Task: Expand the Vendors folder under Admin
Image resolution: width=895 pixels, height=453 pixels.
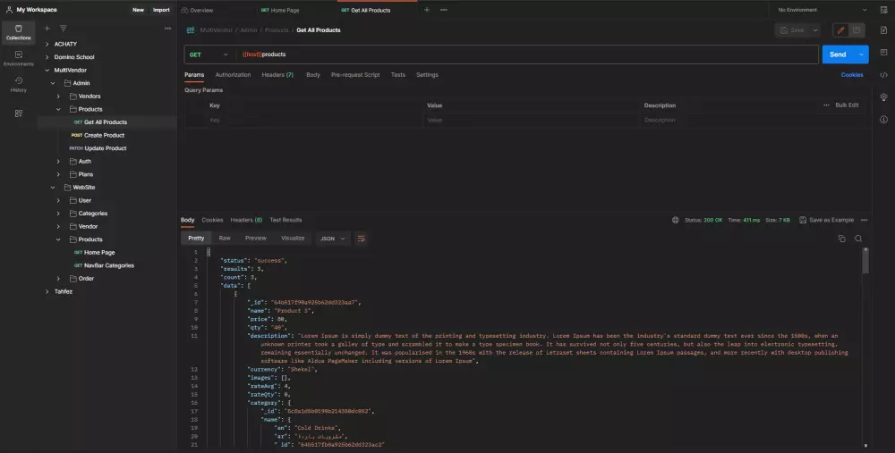Action: 59,96
